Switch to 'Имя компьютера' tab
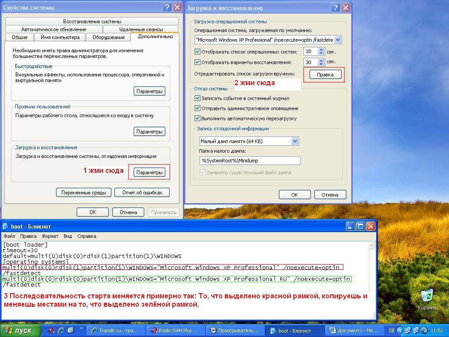 point(60,37)
